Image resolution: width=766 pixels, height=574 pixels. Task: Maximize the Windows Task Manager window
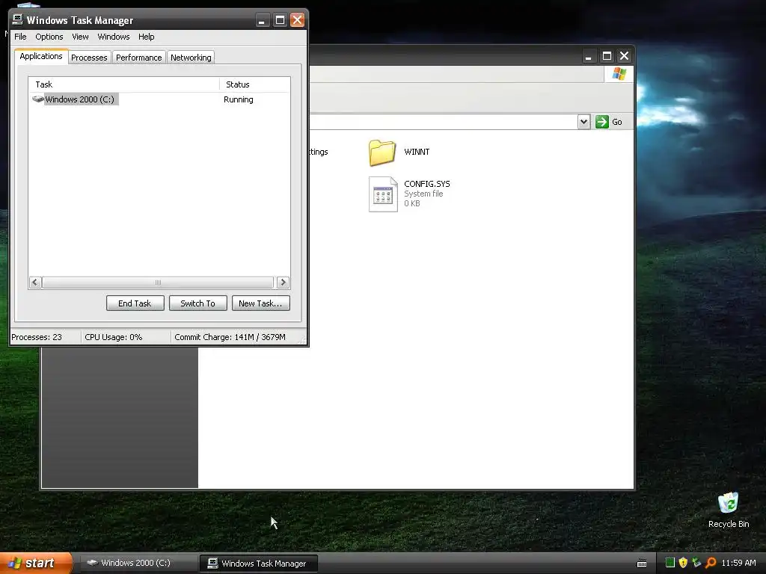click(x=280, y=20)
